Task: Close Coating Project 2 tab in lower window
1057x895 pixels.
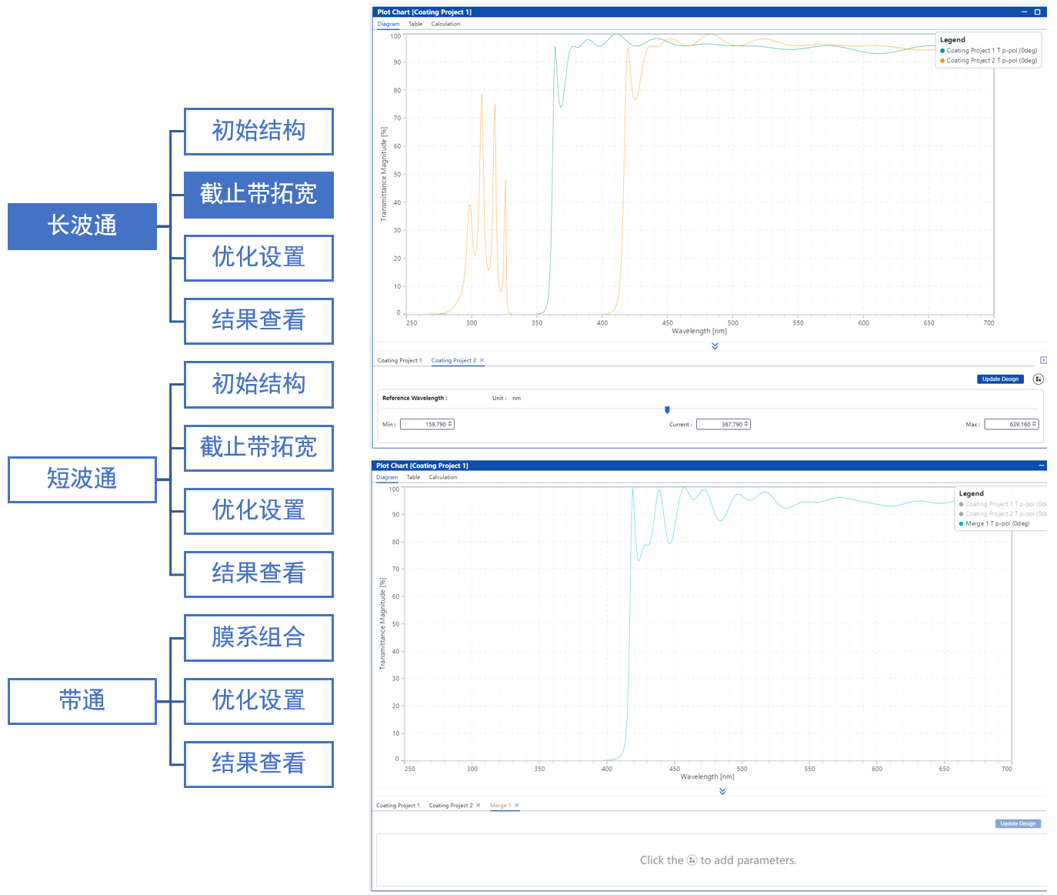Action: point(478,806)
